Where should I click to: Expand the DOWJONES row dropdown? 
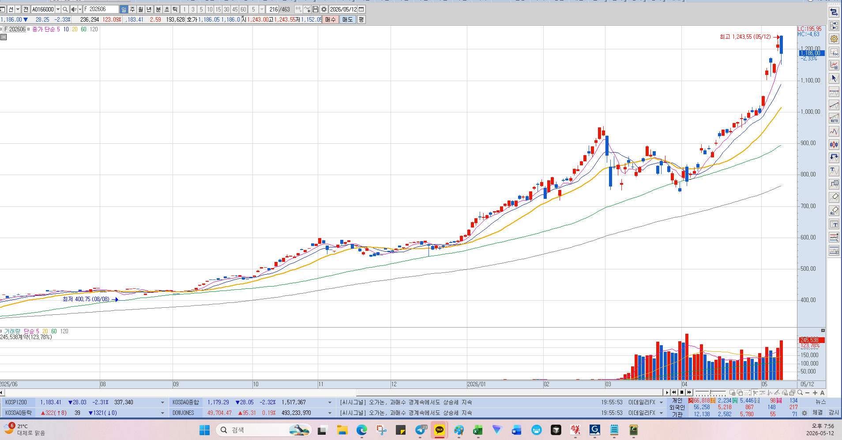coord(330,413)
